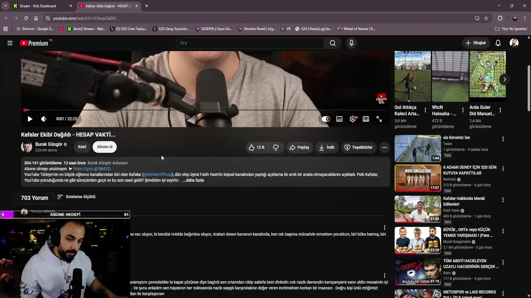The height and width of the screenshot is (298, 531).
Task: Click the Teşekkürler button
Action: point(358,147)
